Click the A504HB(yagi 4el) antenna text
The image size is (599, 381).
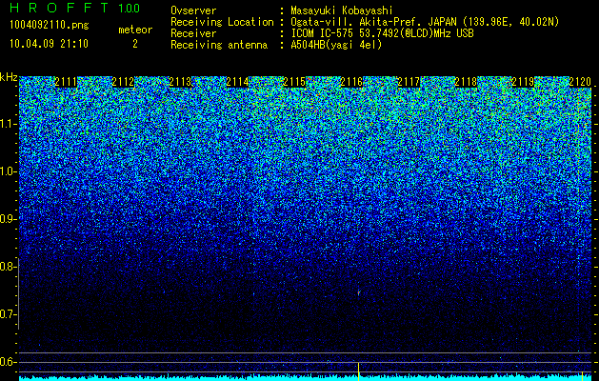[336, 45]
